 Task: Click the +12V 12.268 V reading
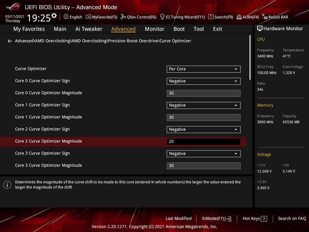pos(264,171)
